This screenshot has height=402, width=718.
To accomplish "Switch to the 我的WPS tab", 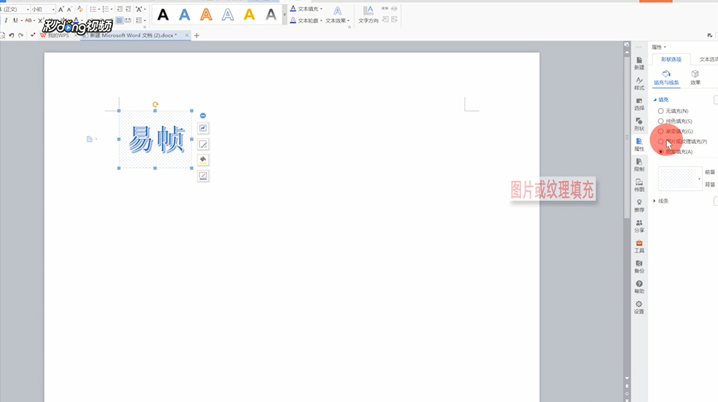I will coord(54,35).
